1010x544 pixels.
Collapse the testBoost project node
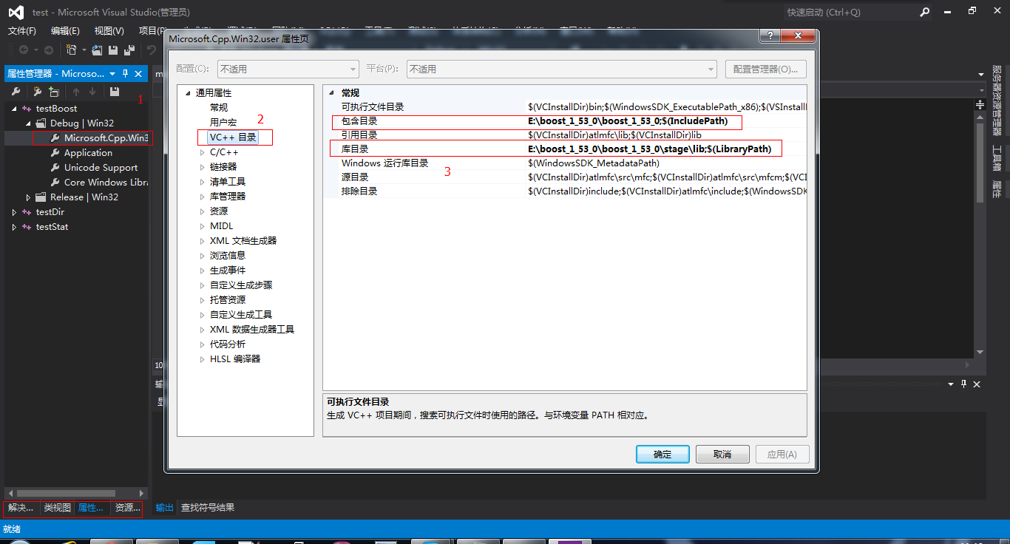tap(15, 109)
